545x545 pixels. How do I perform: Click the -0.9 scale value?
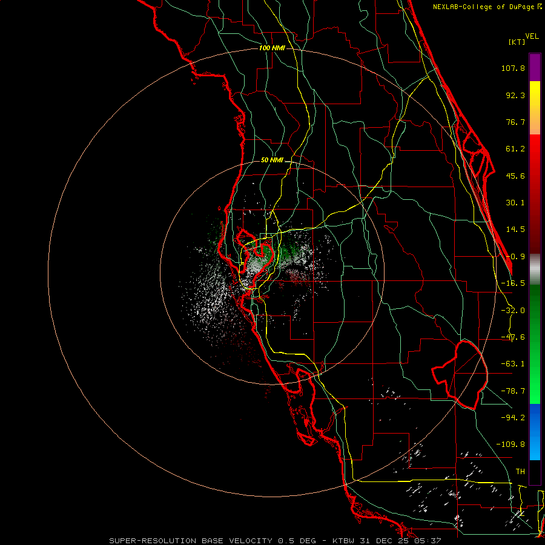click(515, 257)
